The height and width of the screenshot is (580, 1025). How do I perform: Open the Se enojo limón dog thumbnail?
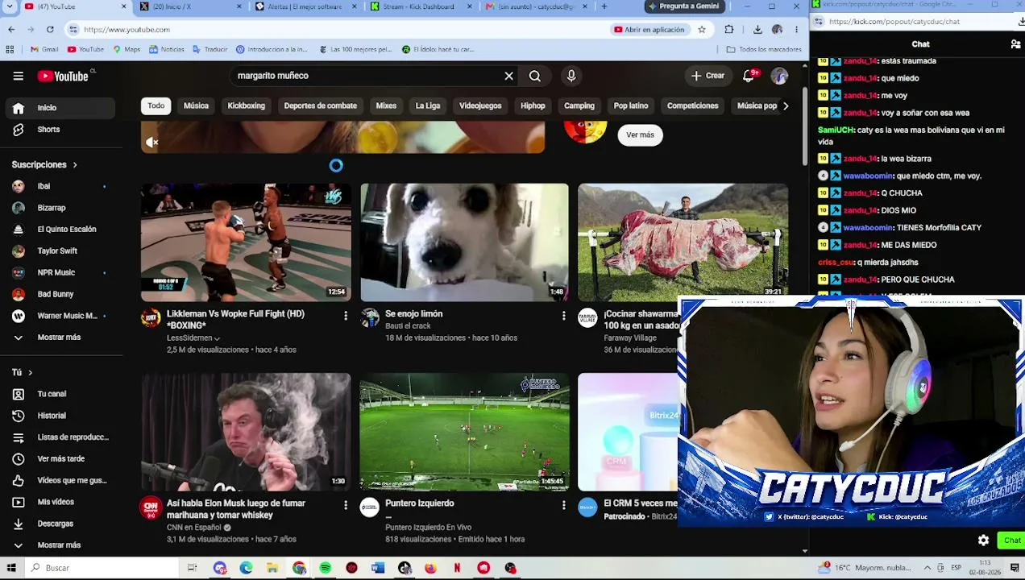pyautogui.click(x=464, y=242)
